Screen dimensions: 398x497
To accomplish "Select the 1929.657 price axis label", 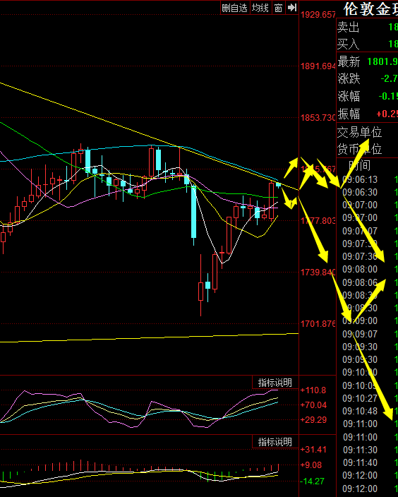I will point(318,15).
